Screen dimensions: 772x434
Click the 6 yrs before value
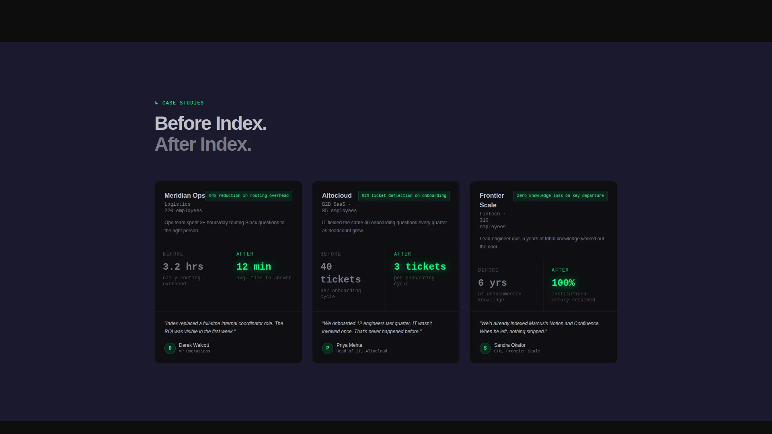pyautogui.click(x=493, y=283)
